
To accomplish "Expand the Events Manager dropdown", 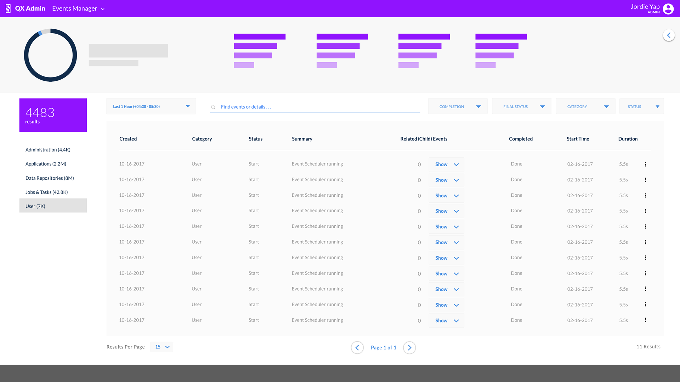I will click(78, 8).
